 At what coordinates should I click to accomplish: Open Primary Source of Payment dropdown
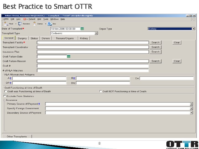coord(191,104)
